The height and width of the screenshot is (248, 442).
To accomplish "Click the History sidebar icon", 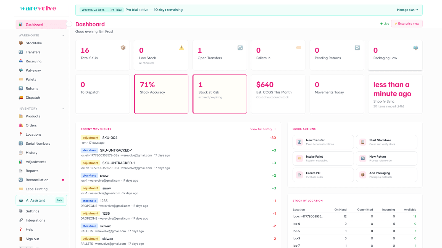I will pyautogui.click(x=21, y=153).
